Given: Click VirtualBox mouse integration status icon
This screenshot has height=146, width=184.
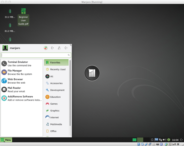Looking at the screenshot, I should (166, 144).
